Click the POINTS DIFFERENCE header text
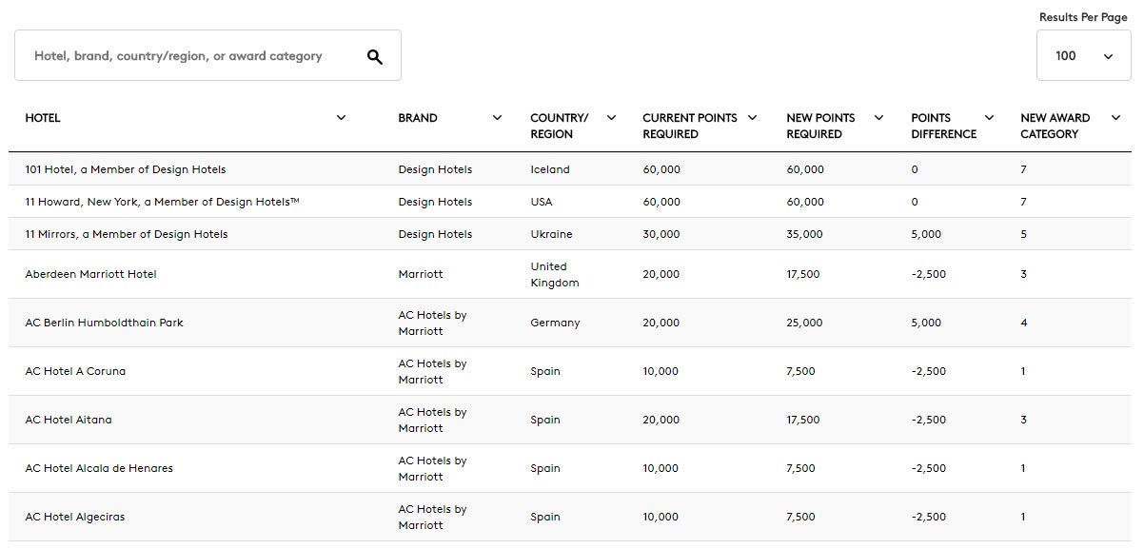The image size is (1144, 549). click(943, 126)
